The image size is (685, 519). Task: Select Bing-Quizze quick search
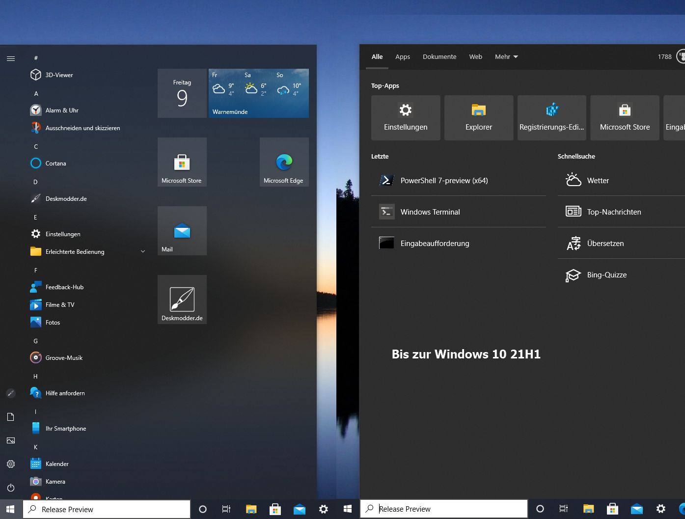click(621, 274)
